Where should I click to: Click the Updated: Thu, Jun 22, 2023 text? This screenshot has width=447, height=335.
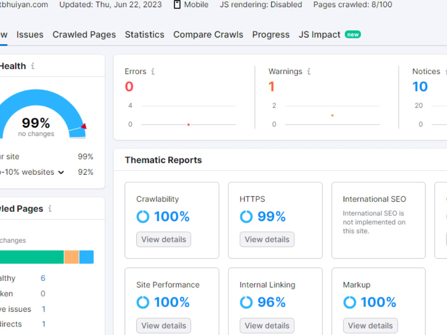point(110,4)
